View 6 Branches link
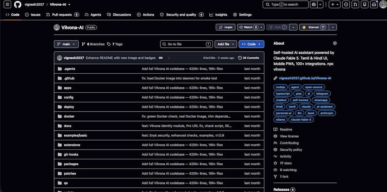This screenshot has height=192, width=387. [93, 44]
